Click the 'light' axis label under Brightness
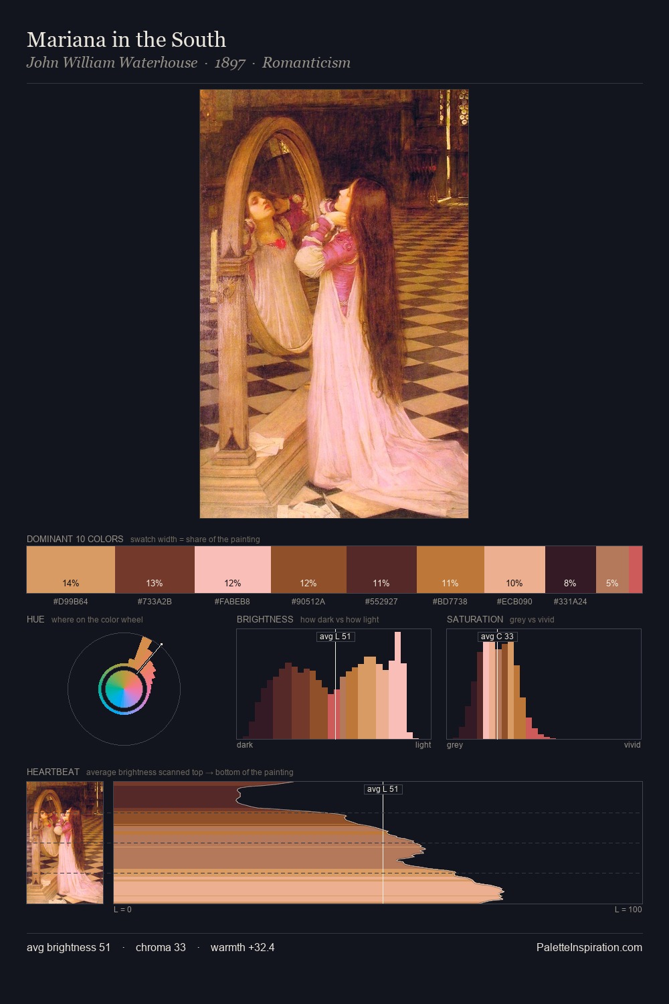 pyautogui.click(x=423, y=745)
